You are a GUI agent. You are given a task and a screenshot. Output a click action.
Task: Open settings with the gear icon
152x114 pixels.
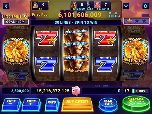tap(145, 6)
